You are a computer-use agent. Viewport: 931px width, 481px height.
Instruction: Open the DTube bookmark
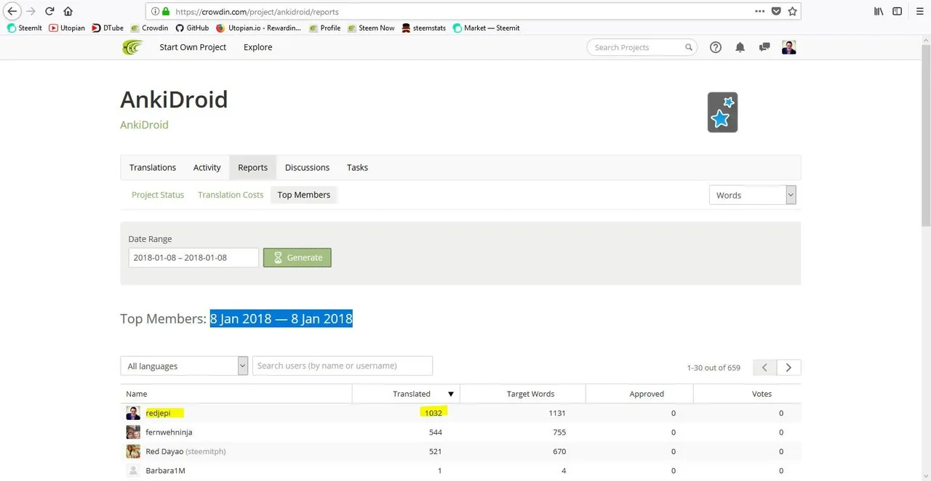tap(108, 28)
